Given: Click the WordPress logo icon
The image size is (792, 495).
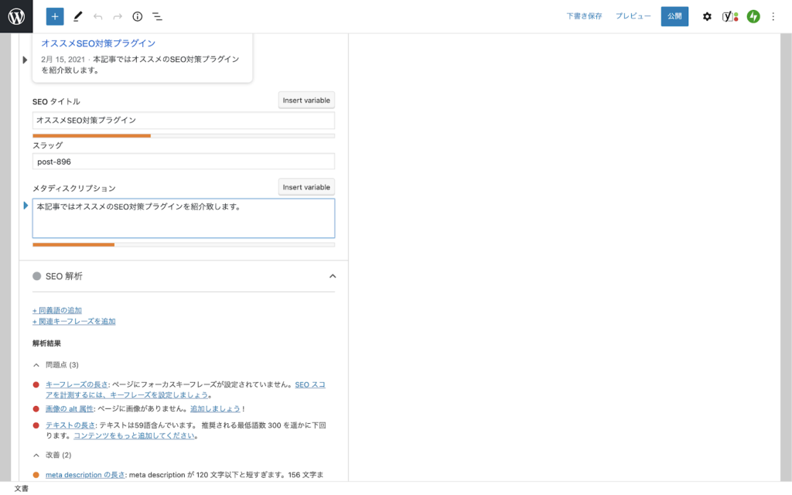Looking at the screenshot, I should point(16,16).
